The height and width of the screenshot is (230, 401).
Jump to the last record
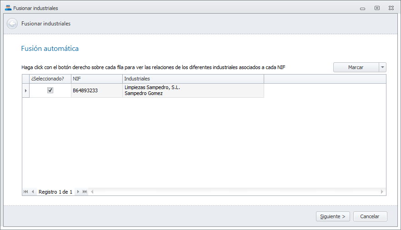(x=85, y=192)
